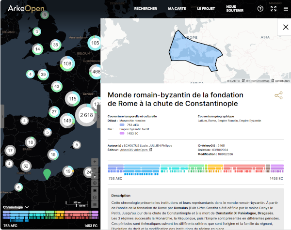The width and height of the screenshot is (291, 230).
Task: Open the 43 sites cluster
Action: [57, 86]
